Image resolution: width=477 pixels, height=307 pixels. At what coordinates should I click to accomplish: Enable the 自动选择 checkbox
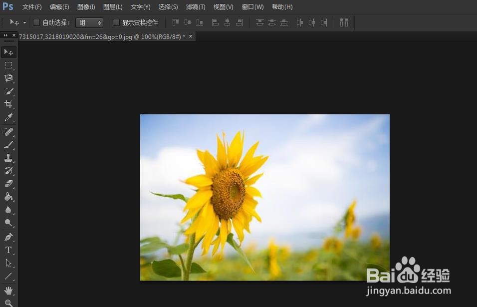click(36, 22)
